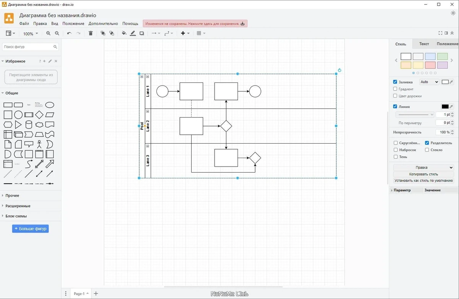Open the table grid dropdown
459x299 pixels.
[x=201, y=34]
